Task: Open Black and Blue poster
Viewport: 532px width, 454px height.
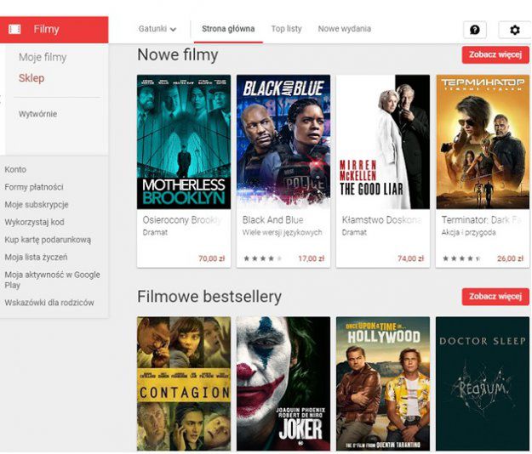Action: tap(283, 142)
